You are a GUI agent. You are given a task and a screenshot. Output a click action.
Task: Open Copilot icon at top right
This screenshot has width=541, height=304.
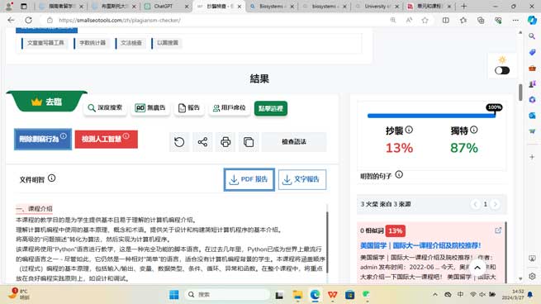pos(532,20)
